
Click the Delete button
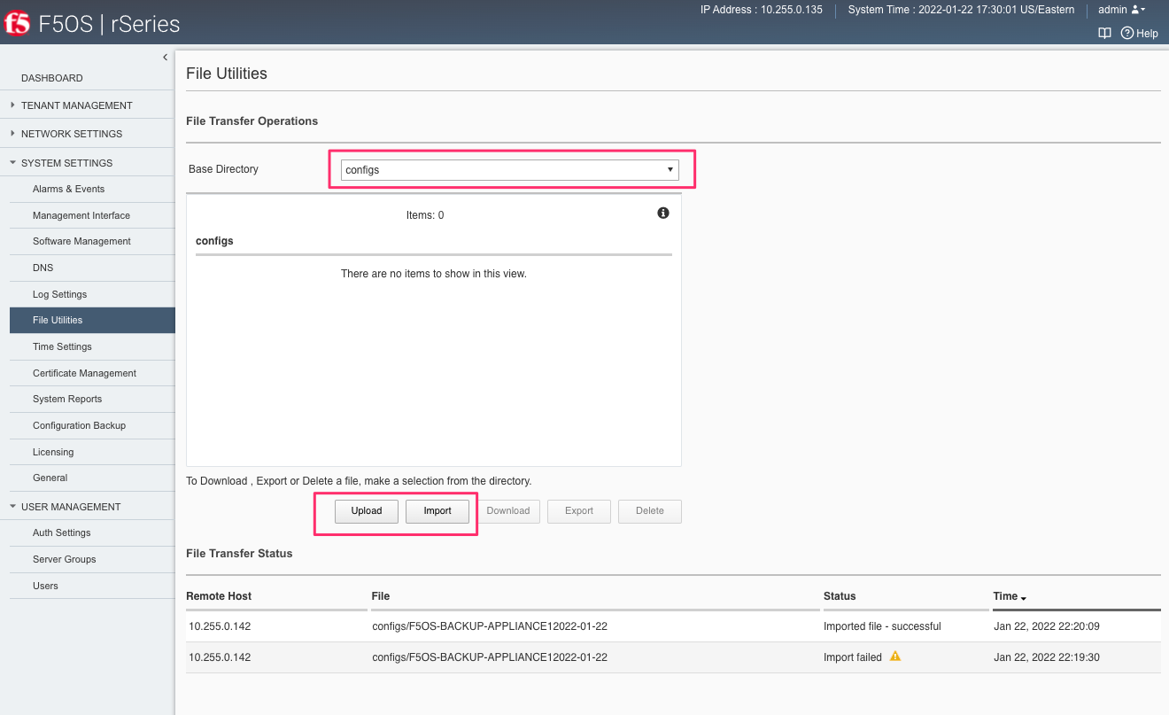coord(650,511)
